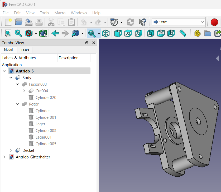
Task: Click the Fit selection zoom icon
Action: pyautogui.click(x=18, y=33)
